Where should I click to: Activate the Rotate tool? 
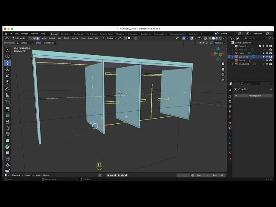click(7, 69)
